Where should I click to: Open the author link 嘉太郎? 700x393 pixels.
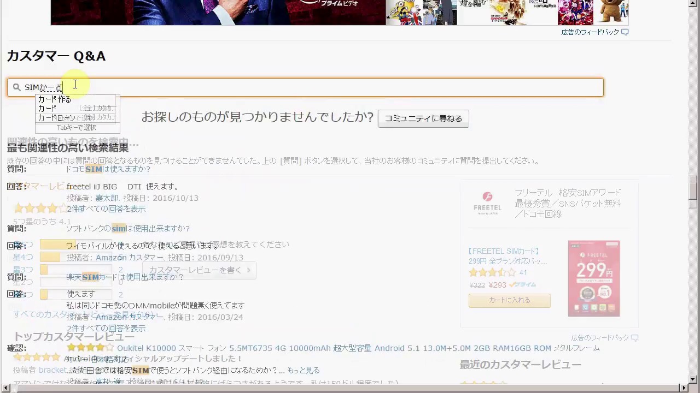click(x=107, y=198)
